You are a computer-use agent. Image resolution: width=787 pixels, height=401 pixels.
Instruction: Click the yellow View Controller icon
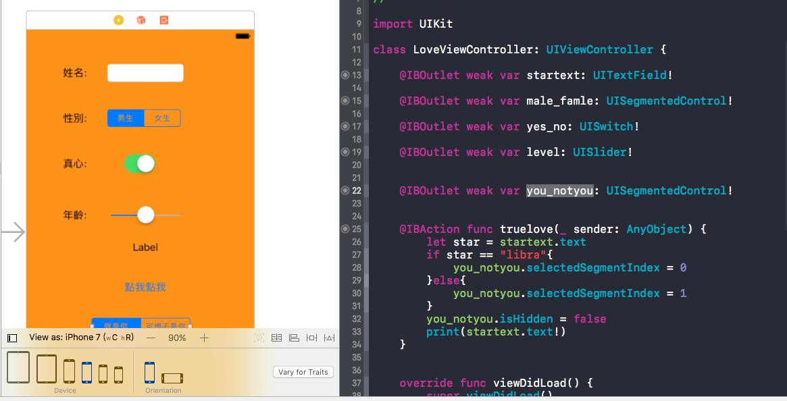[x=118, y=20]
